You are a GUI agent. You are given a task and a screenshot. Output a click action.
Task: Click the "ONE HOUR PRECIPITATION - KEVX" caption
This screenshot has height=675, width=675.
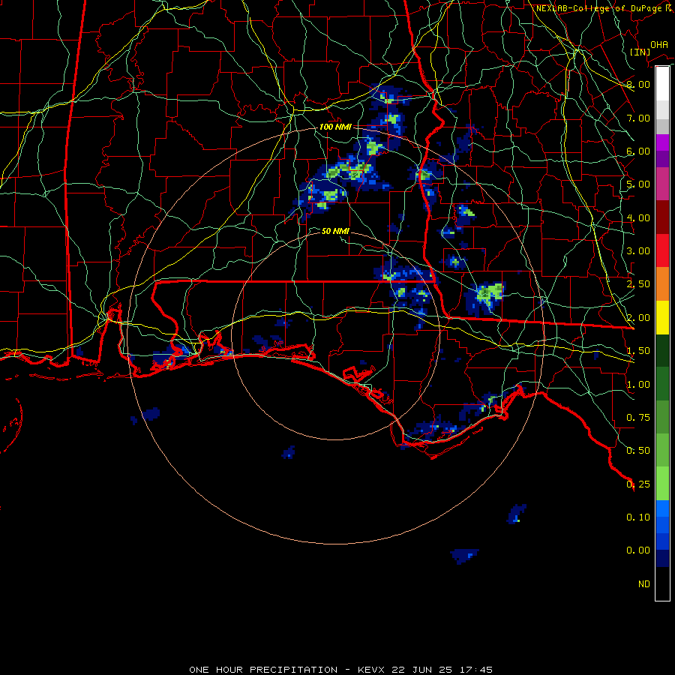286,670
